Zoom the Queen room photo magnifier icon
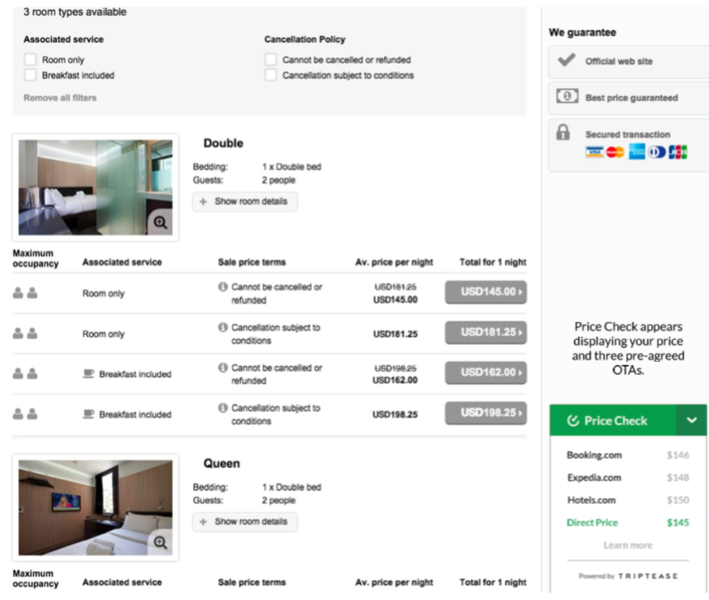709x600 pixels. [x=160, y=543]
